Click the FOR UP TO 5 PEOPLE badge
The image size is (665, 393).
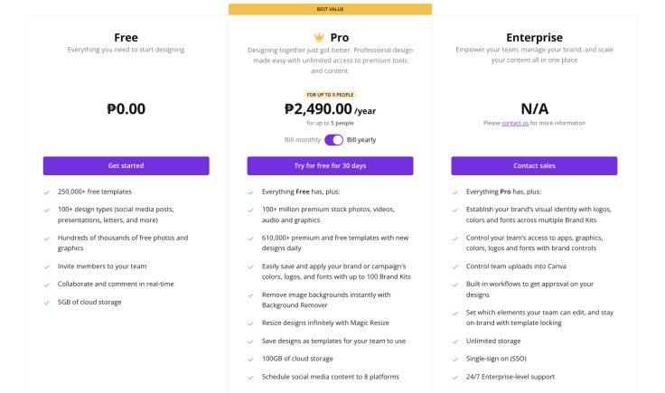[x=330, y=95]
